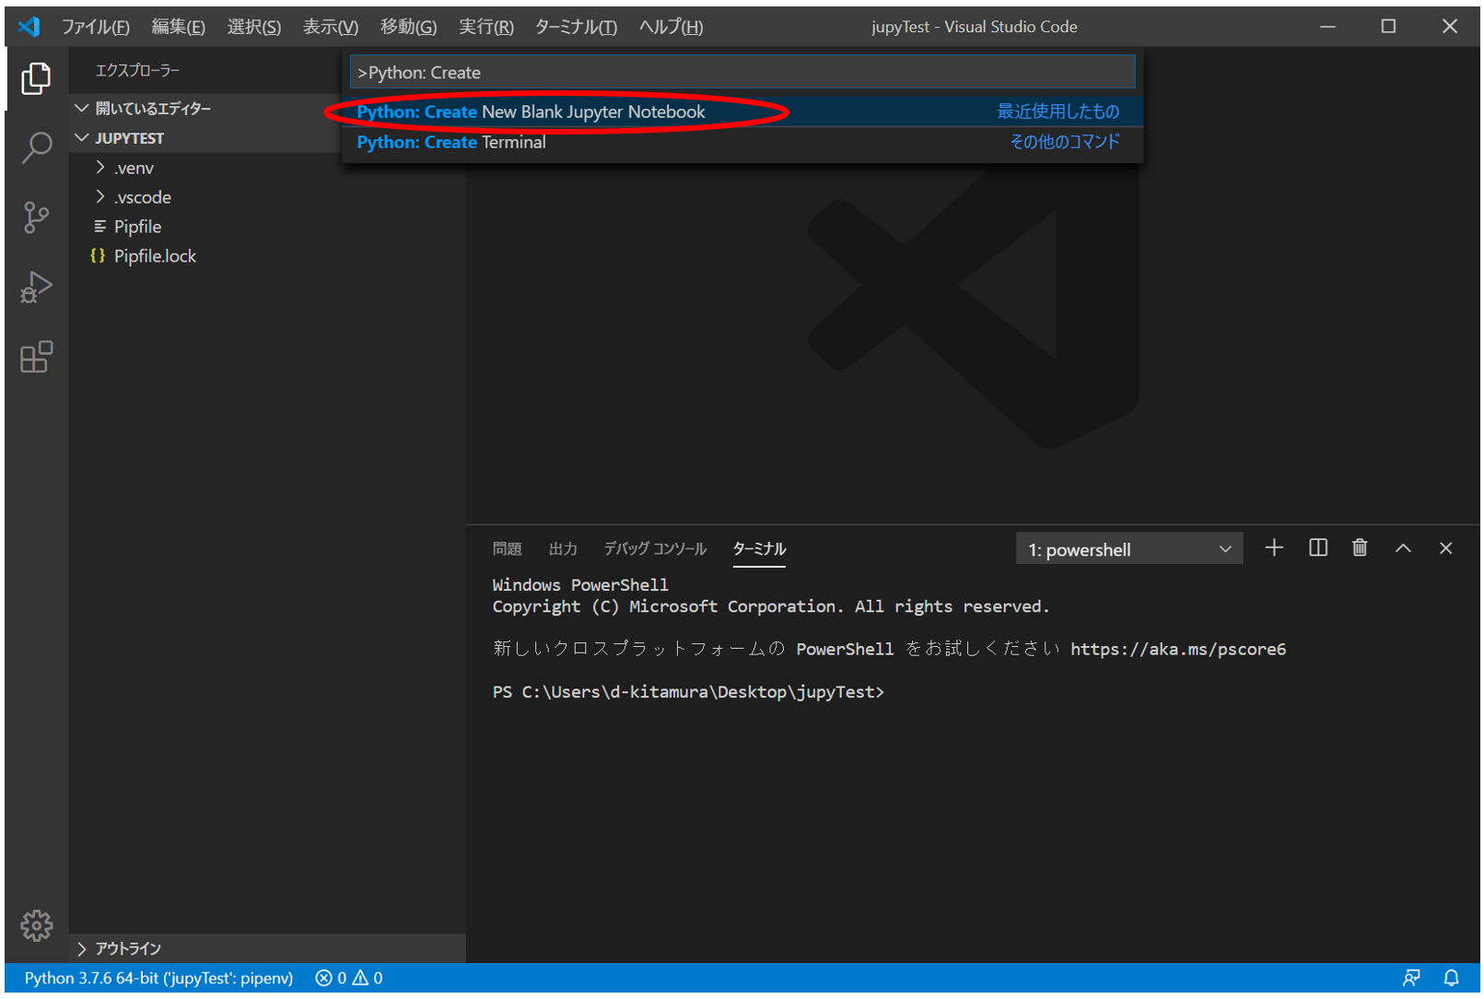This screenshot has height=999, width=1484.
Task: Close the terminal panel
Action: tap(1446, 548)
